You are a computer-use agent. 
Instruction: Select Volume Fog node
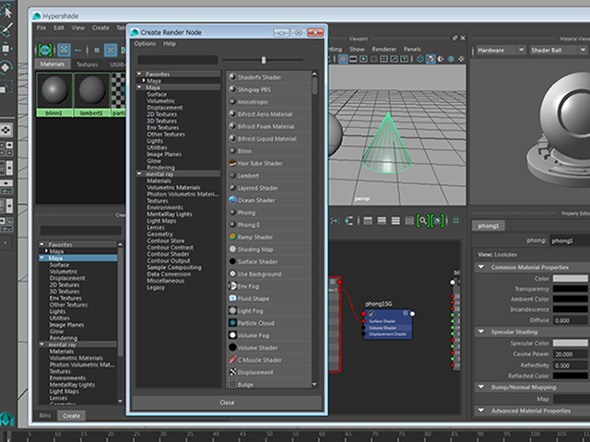coord(268,335)
